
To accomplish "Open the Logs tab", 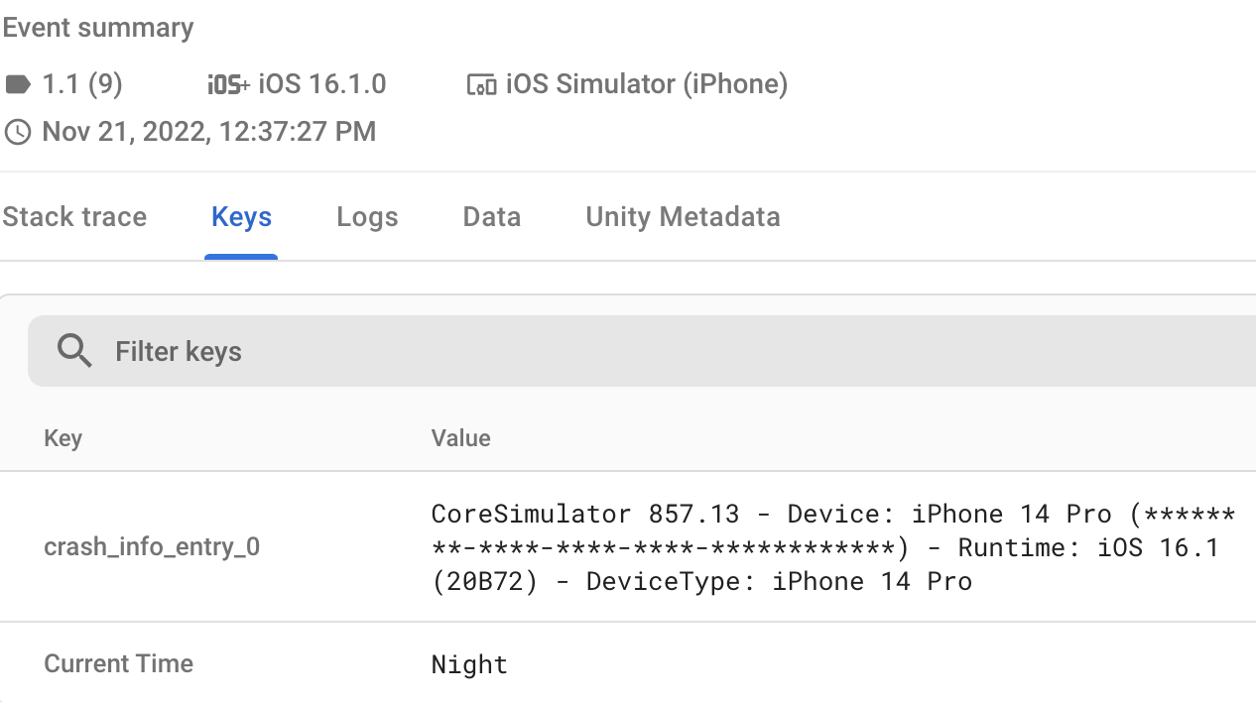I will [367, 217].
